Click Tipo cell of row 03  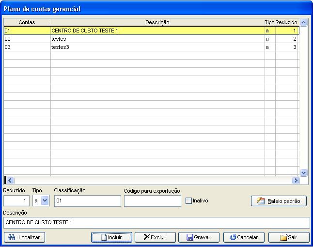point(270,47)
